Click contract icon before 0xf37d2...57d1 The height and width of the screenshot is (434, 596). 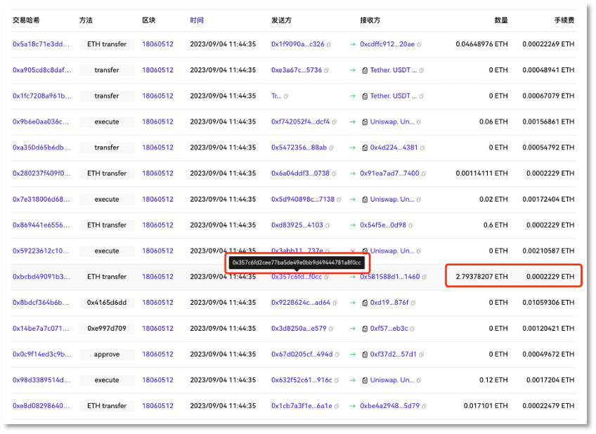[x=365, y=354]
